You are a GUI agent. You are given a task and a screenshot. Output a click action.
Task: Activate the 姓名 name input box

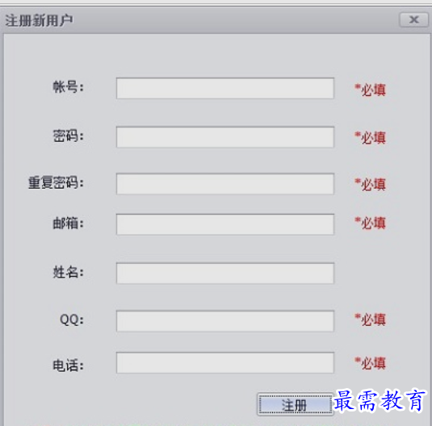point(225,274)
